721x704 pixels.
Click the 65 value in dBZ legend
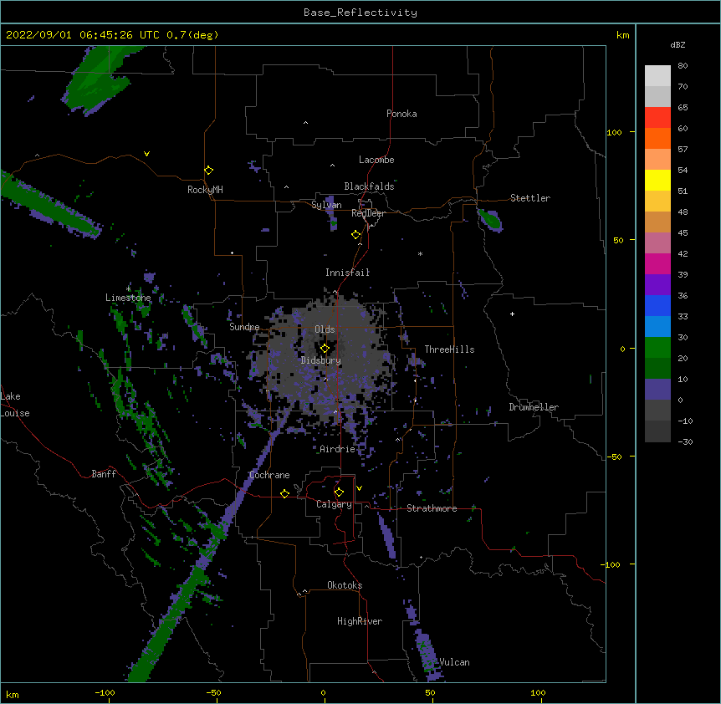point(683,107)
